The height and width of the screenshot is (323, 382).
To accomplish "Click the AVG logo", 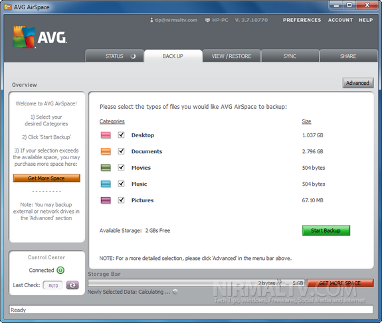I will point(40,37).
